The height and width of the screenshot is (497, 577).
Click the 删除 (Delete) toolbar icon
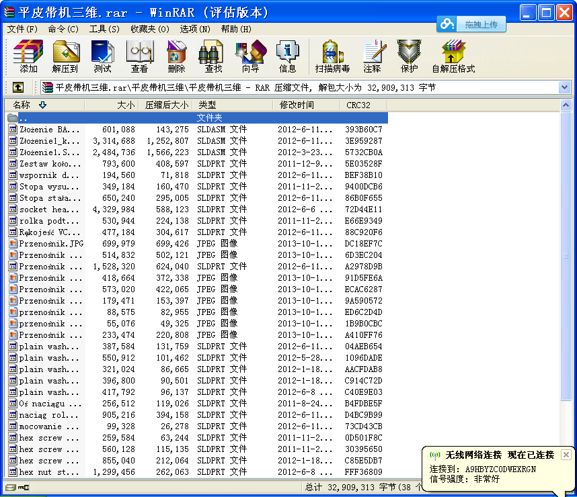(x=176, y=56)
